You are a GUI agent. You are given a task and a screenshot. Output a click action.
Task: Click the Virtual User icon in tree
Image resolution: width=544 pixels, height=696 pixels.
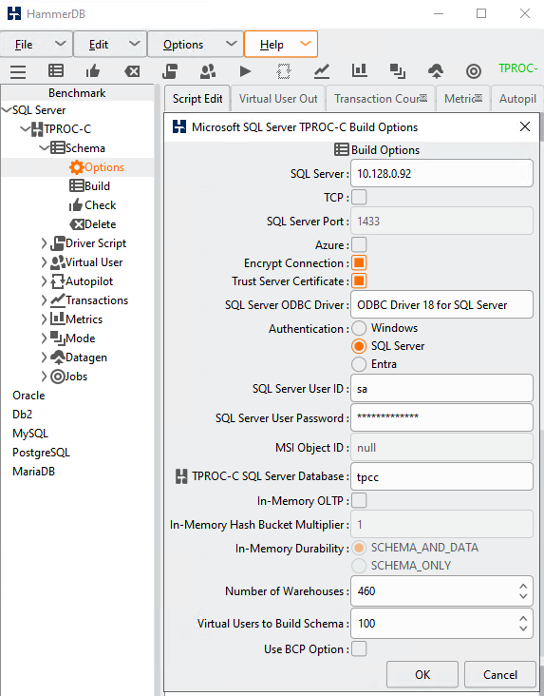pos(58,262)
